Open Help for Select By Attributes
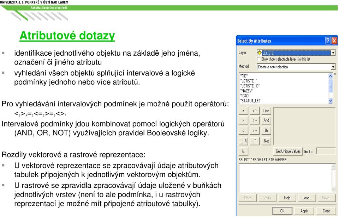Screen dimensions: 339x217 287,198
